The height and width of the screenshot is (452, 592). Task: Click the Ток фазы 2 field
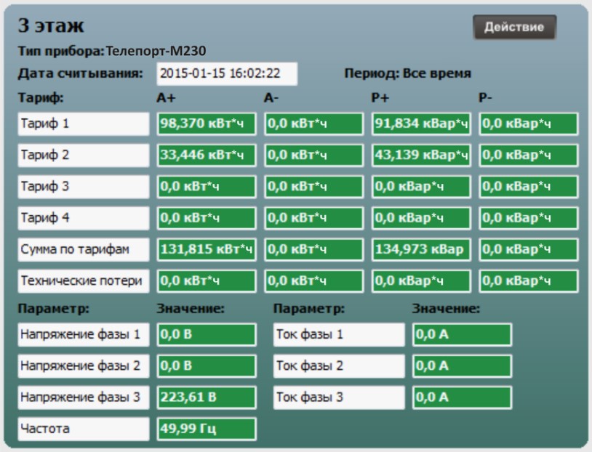339,366
